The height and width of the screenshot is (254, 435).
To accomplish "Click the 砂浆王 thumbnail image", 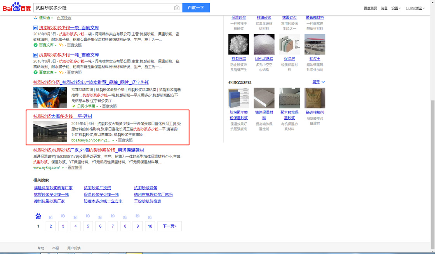I will [x=315, y=44].
